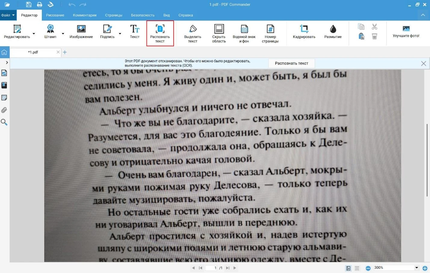Collapse the ribbon with the chevron
Screen dimensions: 430x273
(423, 15)
